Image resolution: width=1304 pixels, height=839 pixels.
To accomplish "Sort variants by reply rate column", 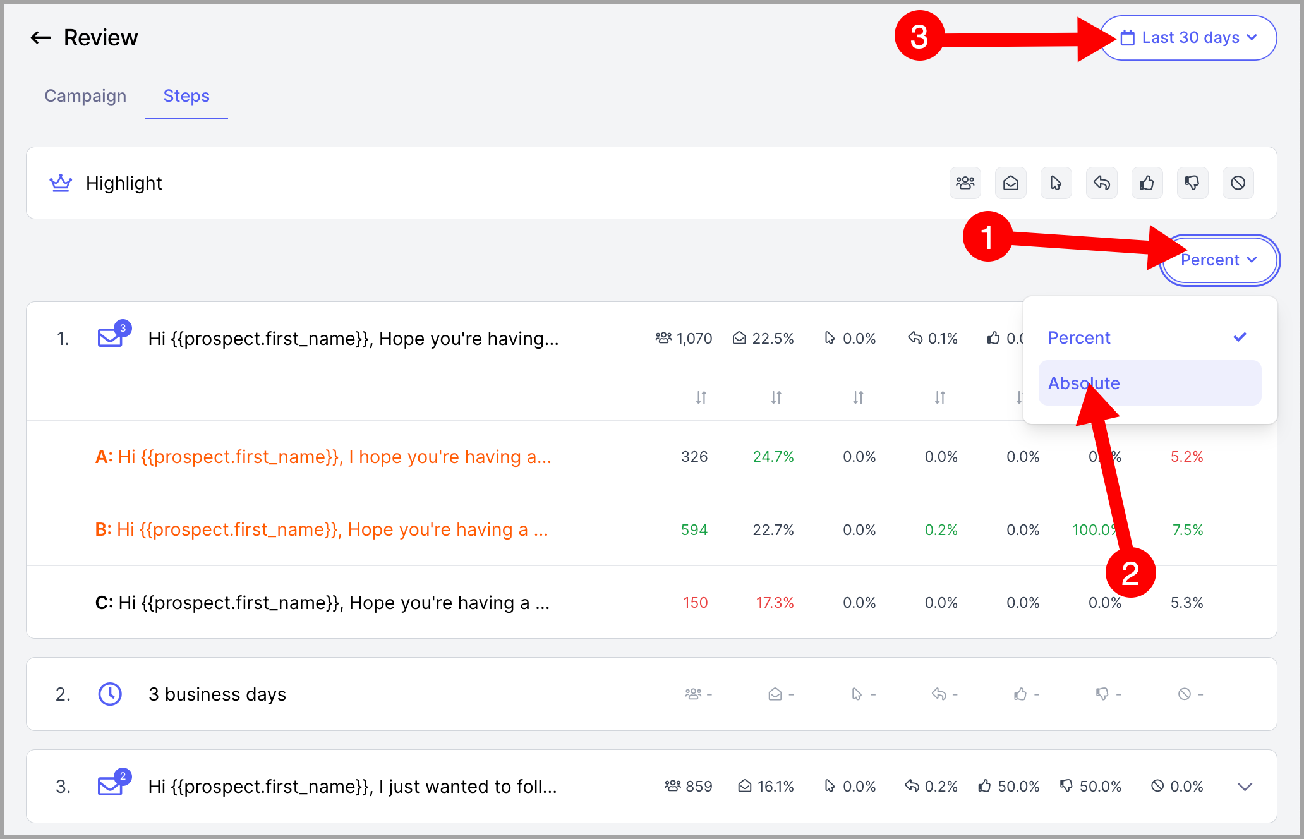I will click(940, 397).
